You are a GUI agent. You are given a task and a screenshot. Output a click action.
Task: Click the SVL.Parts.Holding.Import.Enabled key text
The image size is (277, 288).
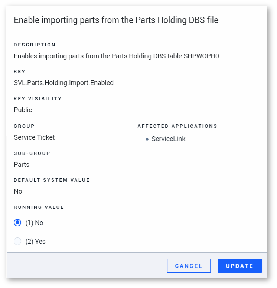point(64,83)
